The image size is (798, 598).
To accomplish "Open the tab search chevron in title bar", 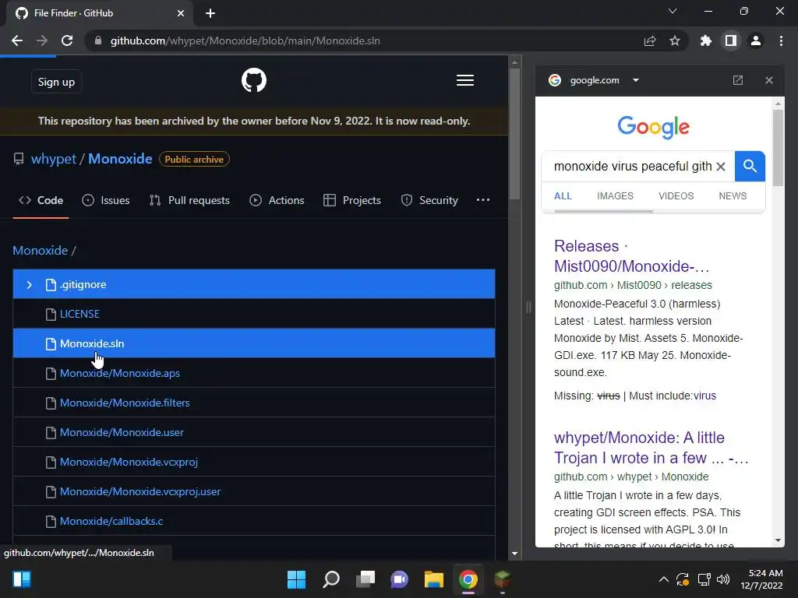I will [x=673, y=11].
